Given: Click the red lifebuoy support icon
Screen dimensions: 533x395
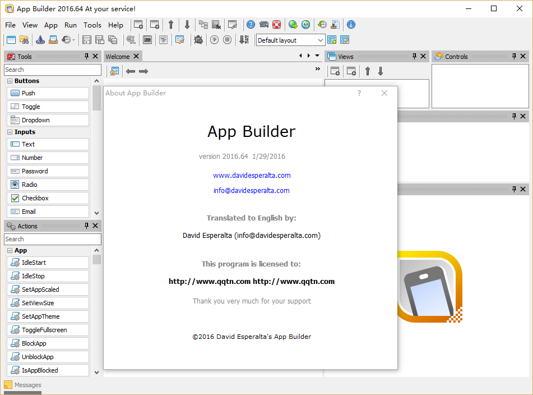Looking at the screenshot, I should click(277, 25).
